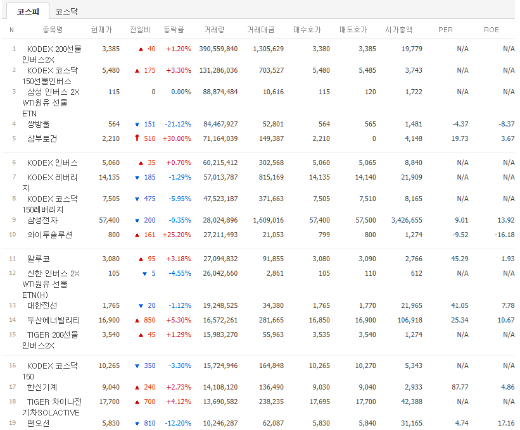
Task: Open the 쌍방울 stock page
Action: click(39, 124)
